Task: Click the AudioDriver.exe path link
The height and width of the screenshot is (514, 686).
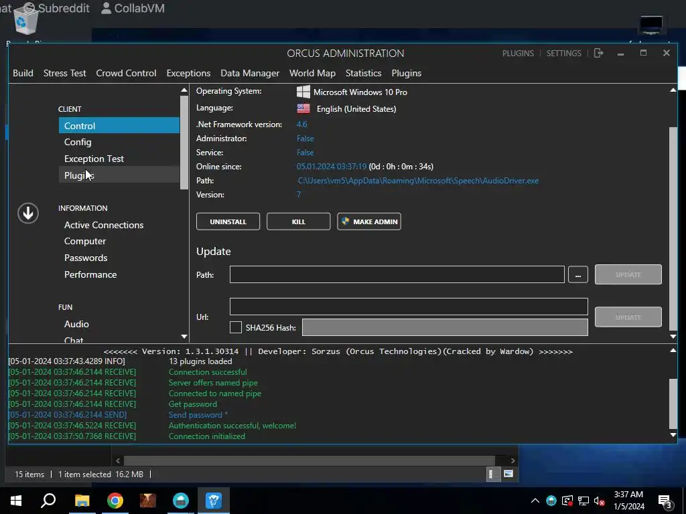Action: [418, 181]
